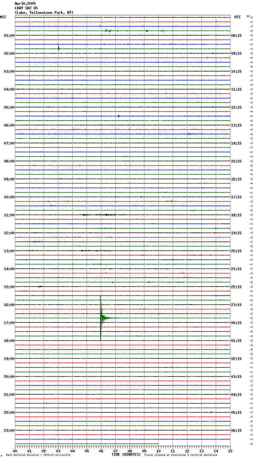Click the large earthquake spike near 16:45

[101, 318]
